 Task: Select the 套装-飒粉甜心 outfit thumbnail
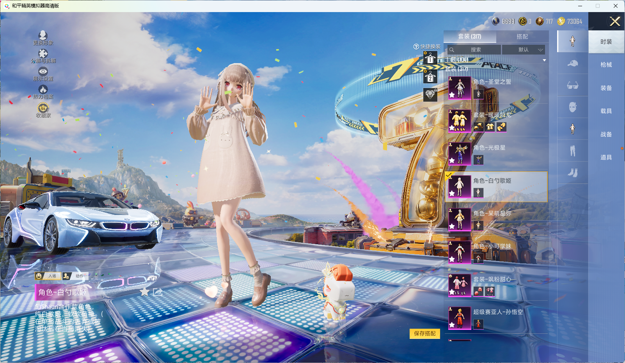point(460,285)
